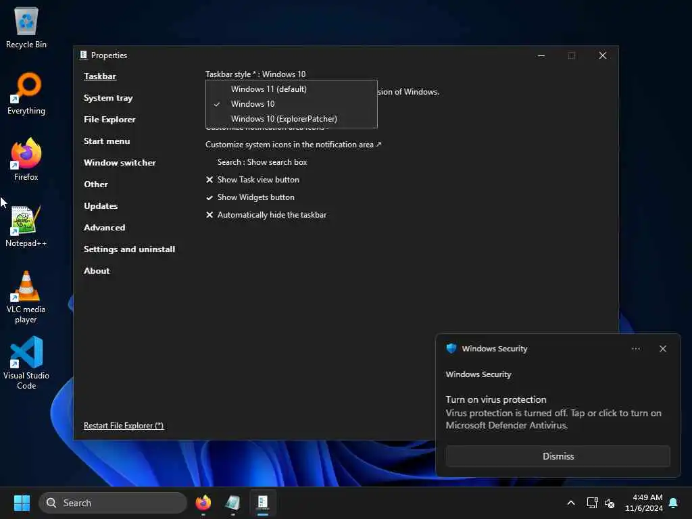Open Customize system icons in notification area
Screen dimensions: 692x519
[x=293, y=145]
